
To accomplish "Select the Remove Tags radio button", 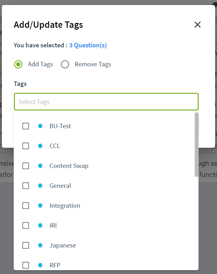I will pyautogui.click(x=65, y=64).
